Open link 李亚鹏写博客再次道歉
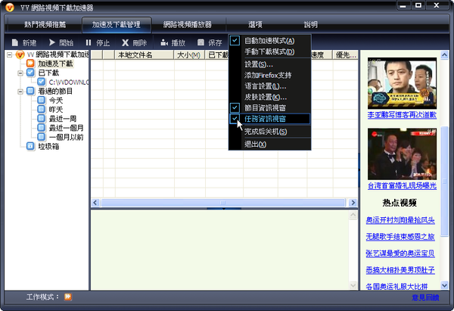 [403, 115]
